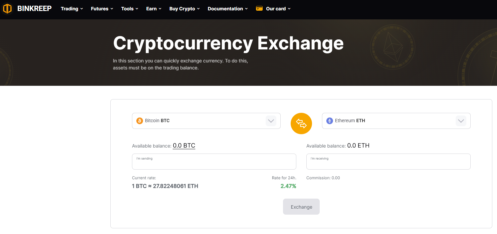Click the Ethereum diamond coin icon

tap(329, 121)
